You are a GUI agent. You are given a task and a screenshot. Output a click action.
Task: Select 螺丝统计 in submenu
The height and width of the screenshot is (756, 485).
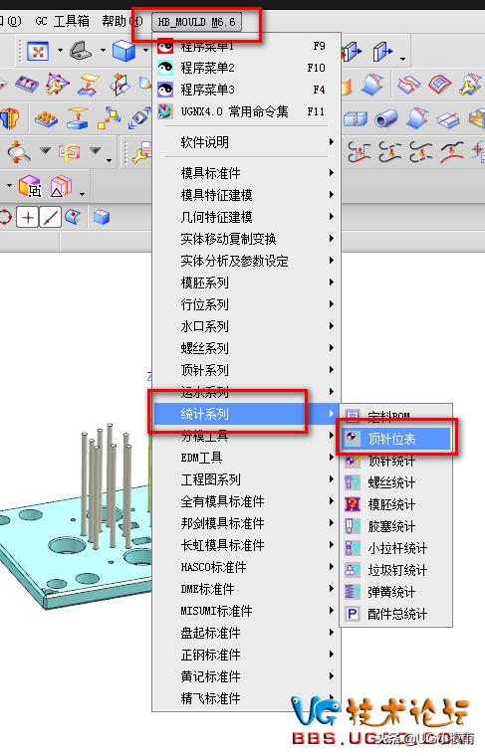[396, 482]
